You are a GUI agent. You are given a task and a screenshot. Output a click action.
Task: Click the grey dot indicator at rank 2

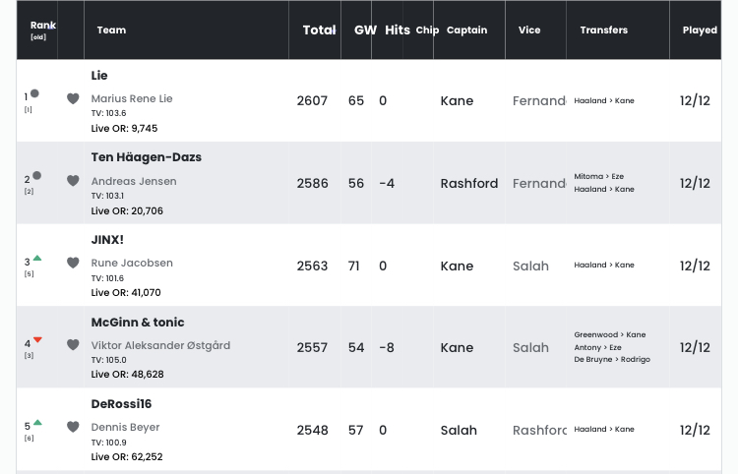37,175
